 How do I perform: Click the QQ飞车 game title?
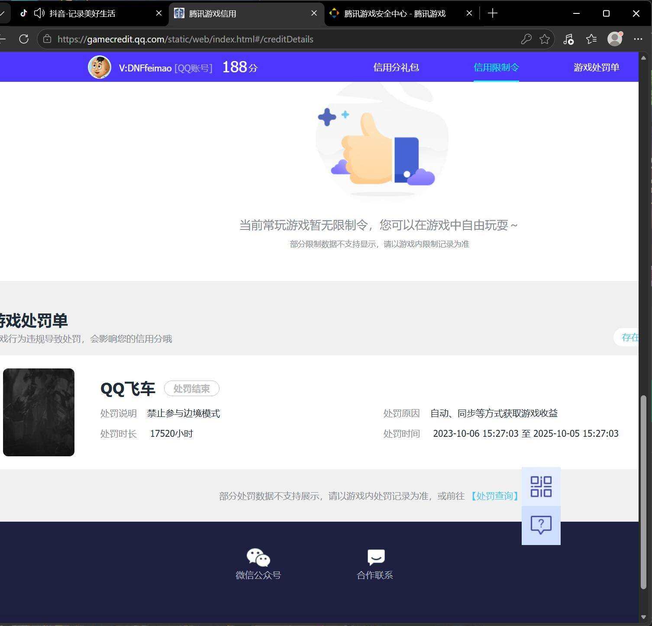point(128,389)
